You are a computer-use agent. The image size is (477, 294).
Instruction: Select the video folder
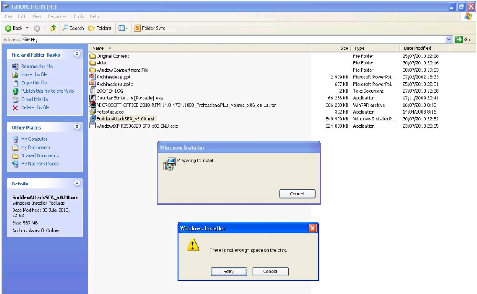pyautogui.click(x=102, y=63)
